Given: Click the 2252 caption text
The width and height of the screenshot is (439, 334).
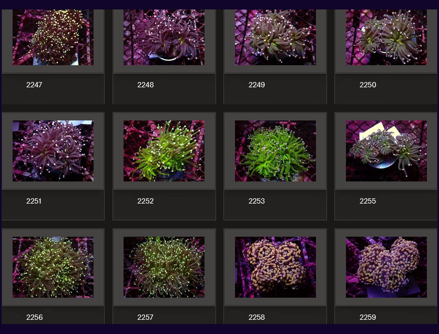Looking at the screenshot, I should [x=145, y=201].
